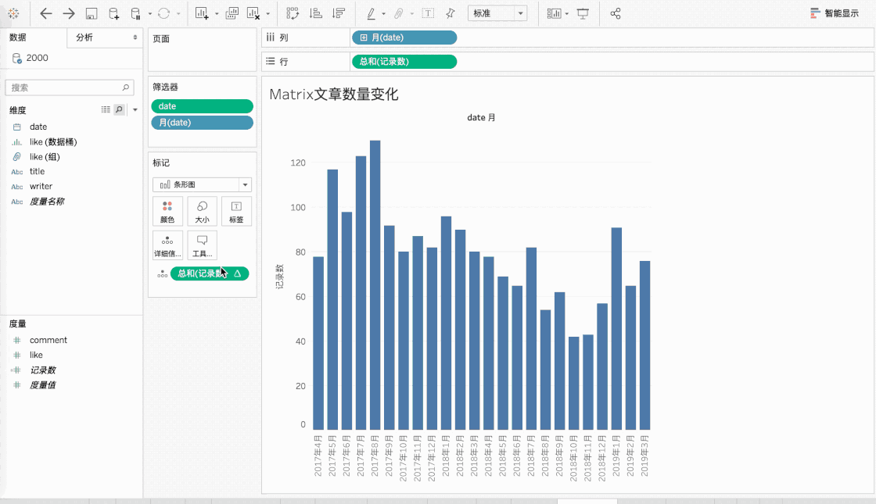
Task: Click the redo forward arrow
Action: [69, 13]
